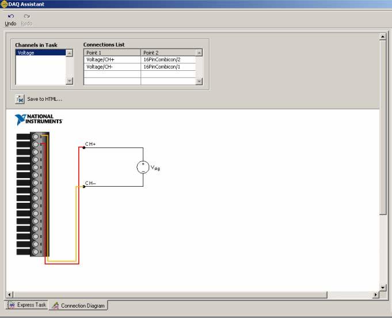Select the Voltage/CH- cell
This screenshot has height=318, width=392.
(112, 67)
